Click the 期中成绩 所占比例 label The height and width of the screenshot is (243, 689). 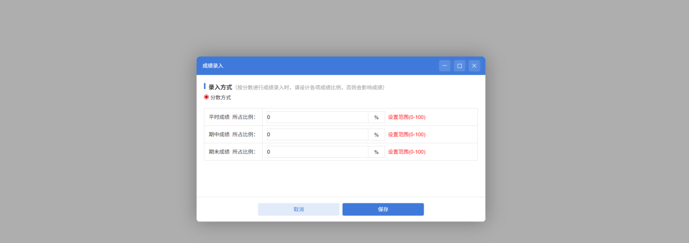232,135
